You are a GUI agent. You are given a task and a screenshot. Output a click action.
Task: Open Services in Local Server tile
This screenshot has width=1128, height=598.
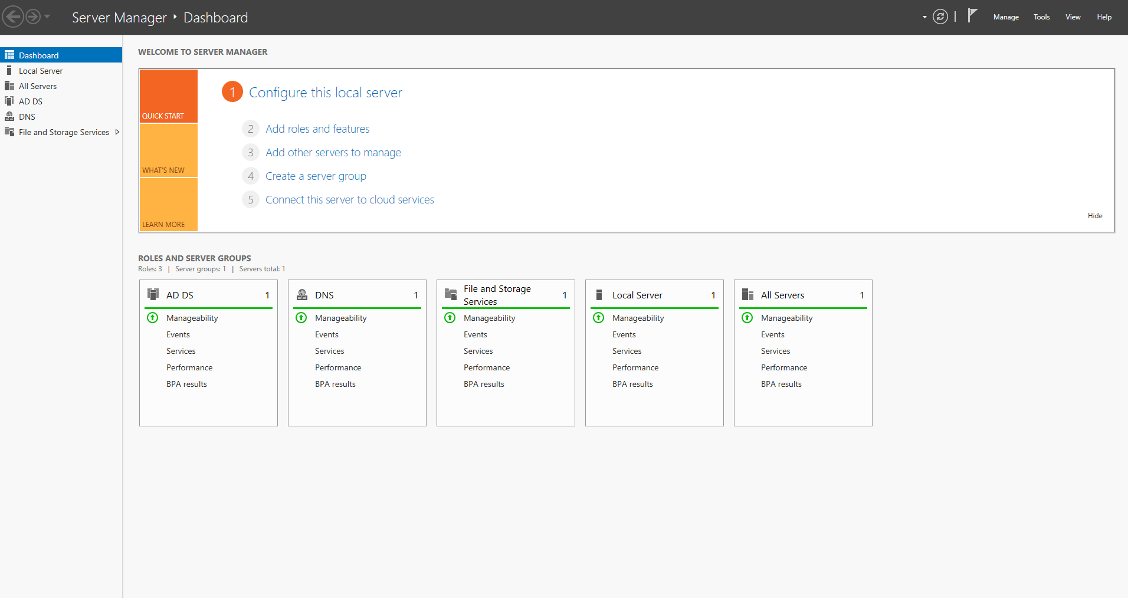tap(627, 351)
